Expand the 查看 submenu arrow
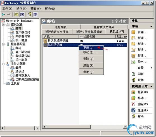Image resolution: width=156 pixels, height=137 pixels. [151, 68]
